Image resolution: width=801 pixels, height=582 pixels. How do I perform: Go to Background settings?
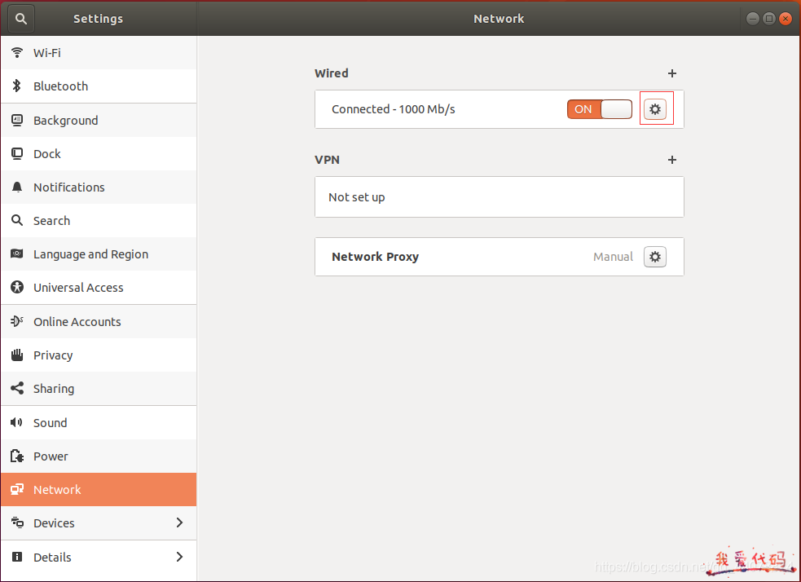click(99, 120)
